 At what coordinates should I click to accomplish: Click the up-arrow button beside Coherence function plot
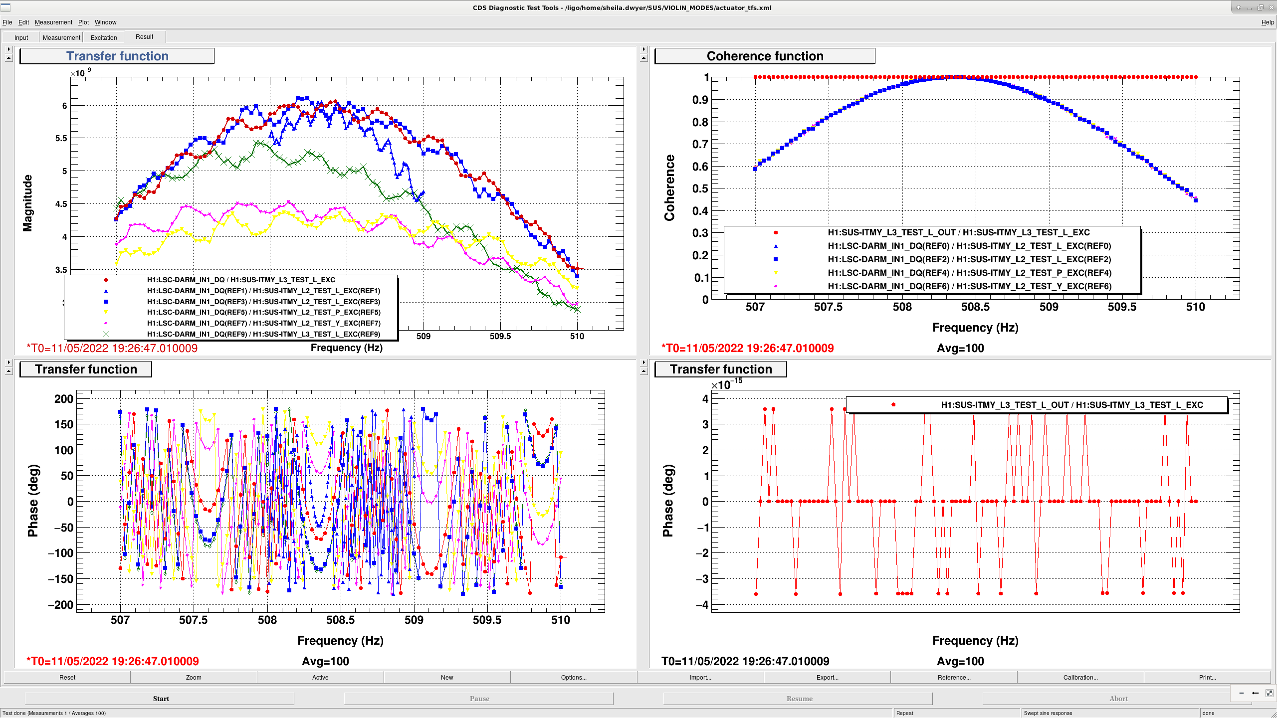coord(643,58)
